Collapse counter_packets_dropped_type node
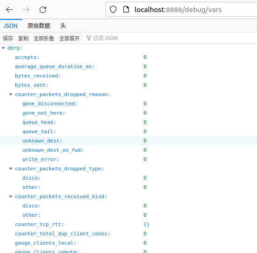This screenshot has width=257, height=253. (x=11, y=169)
